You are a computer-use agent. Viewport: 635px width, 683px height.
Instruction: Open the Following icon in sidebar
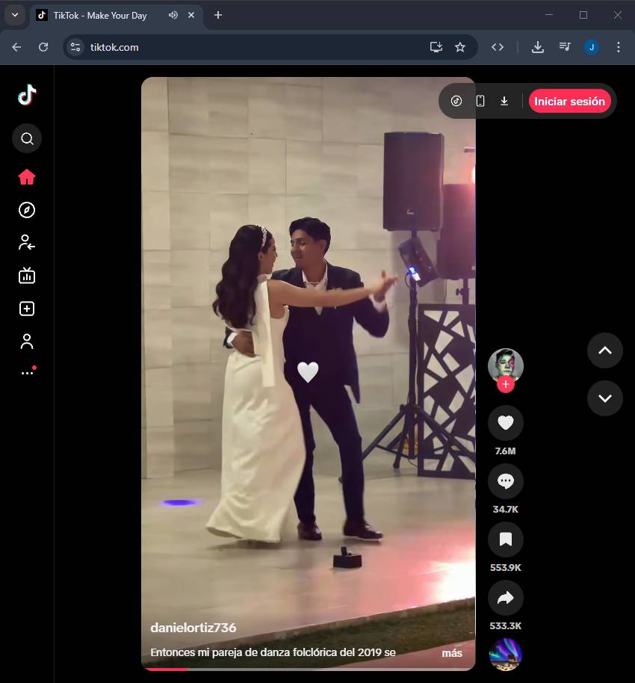click(27, 242)
